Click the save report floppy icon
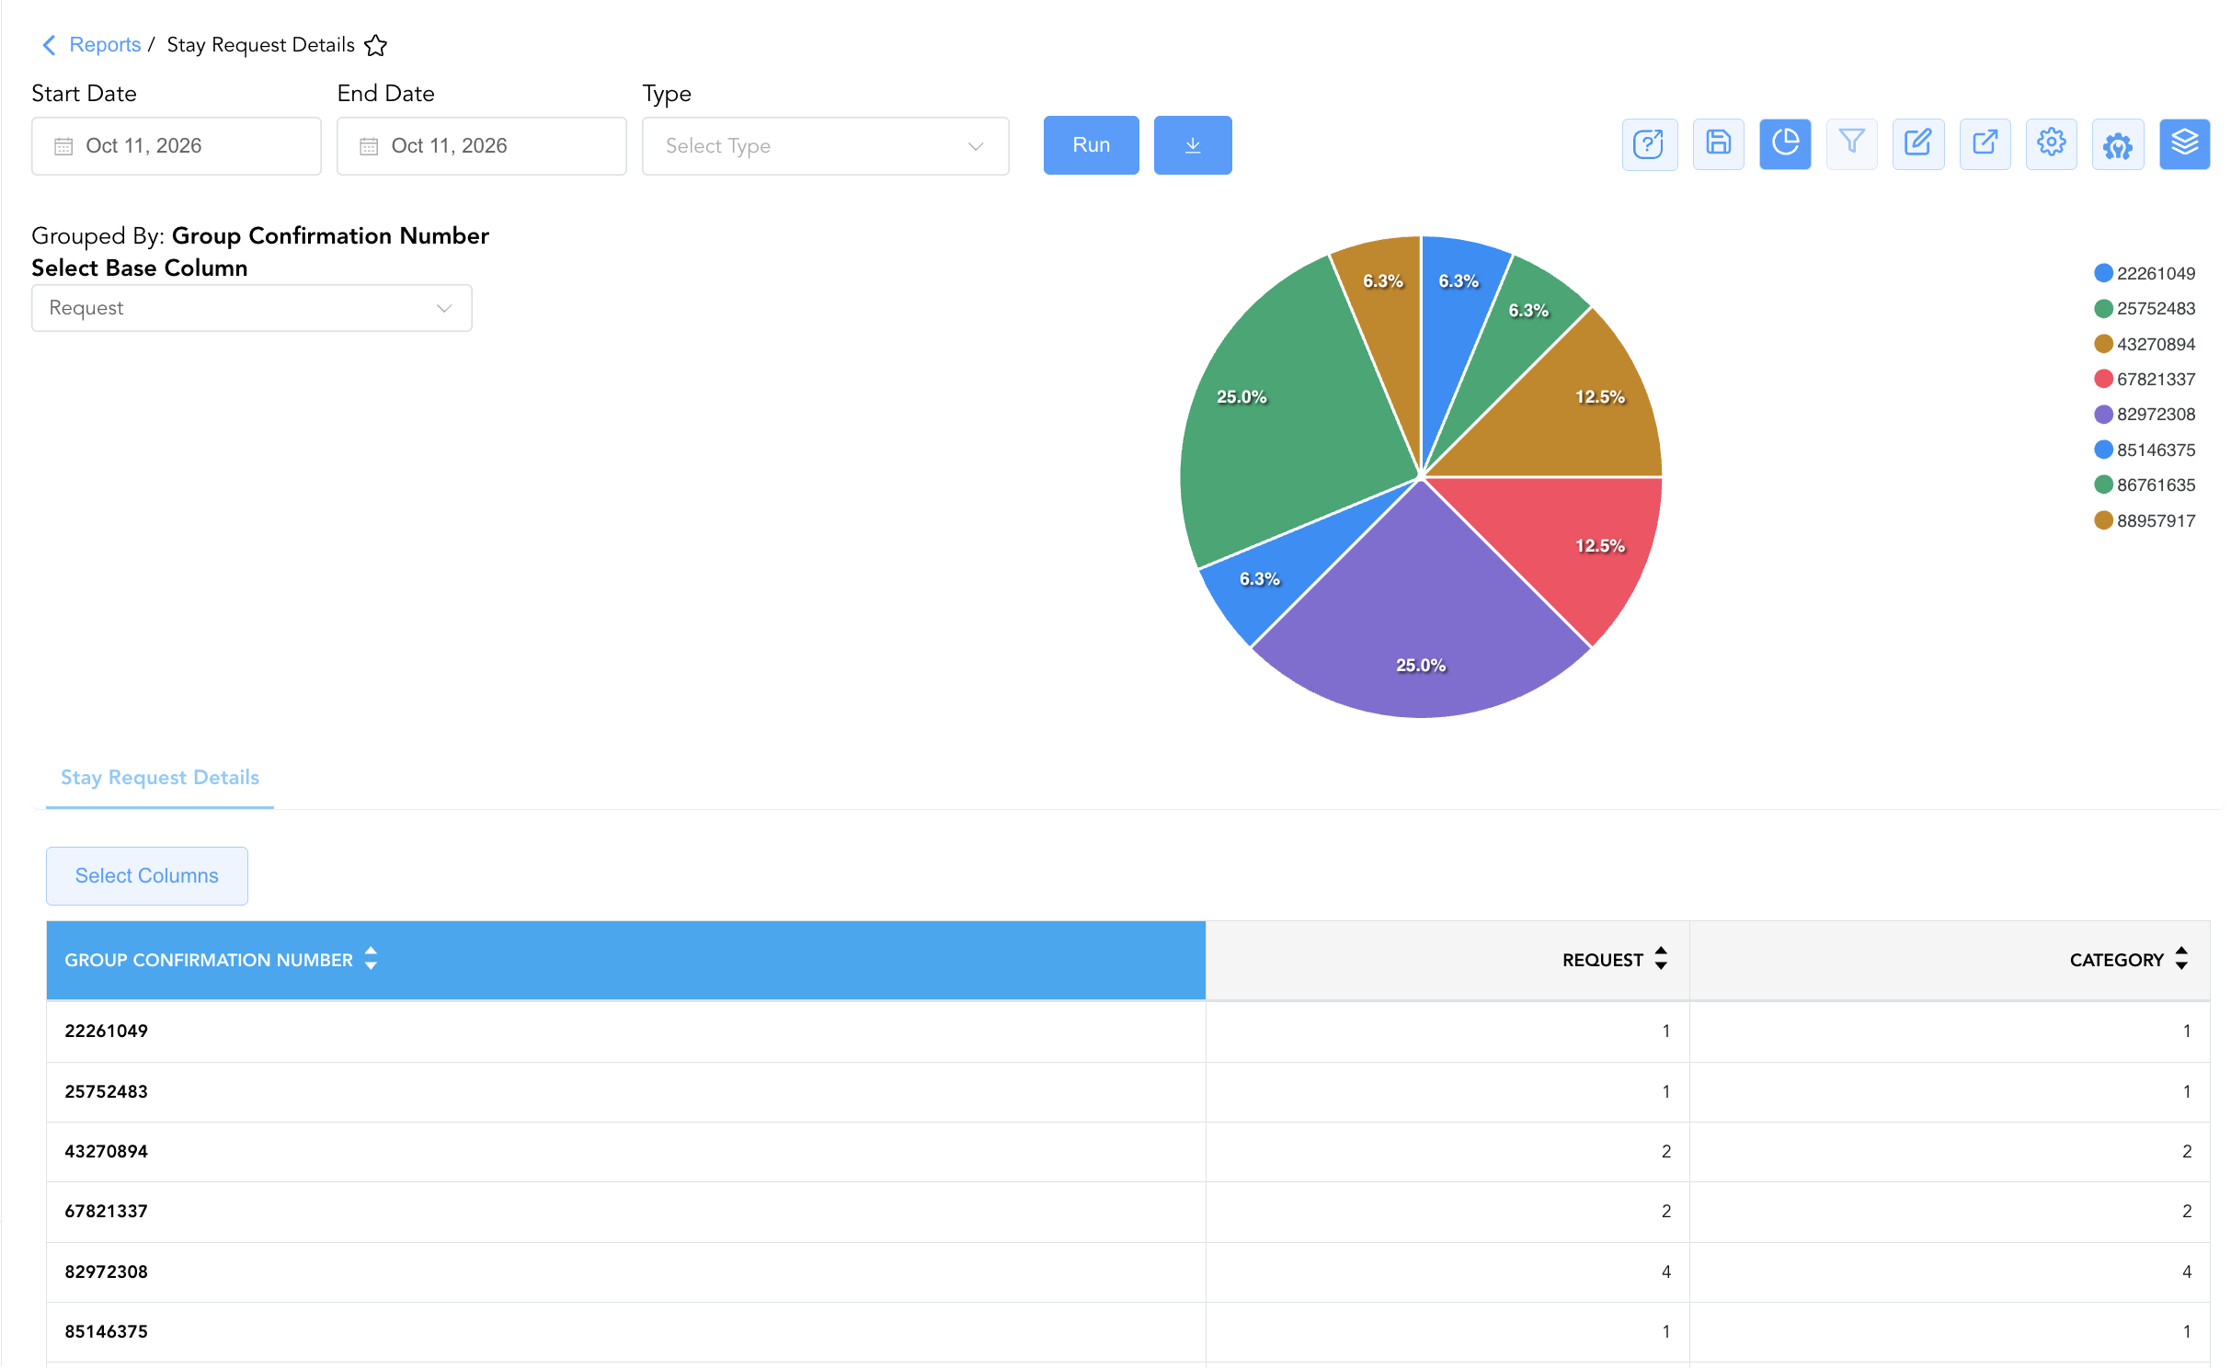Viewport: 2231px width, 1368px height. coord(1718,144)
